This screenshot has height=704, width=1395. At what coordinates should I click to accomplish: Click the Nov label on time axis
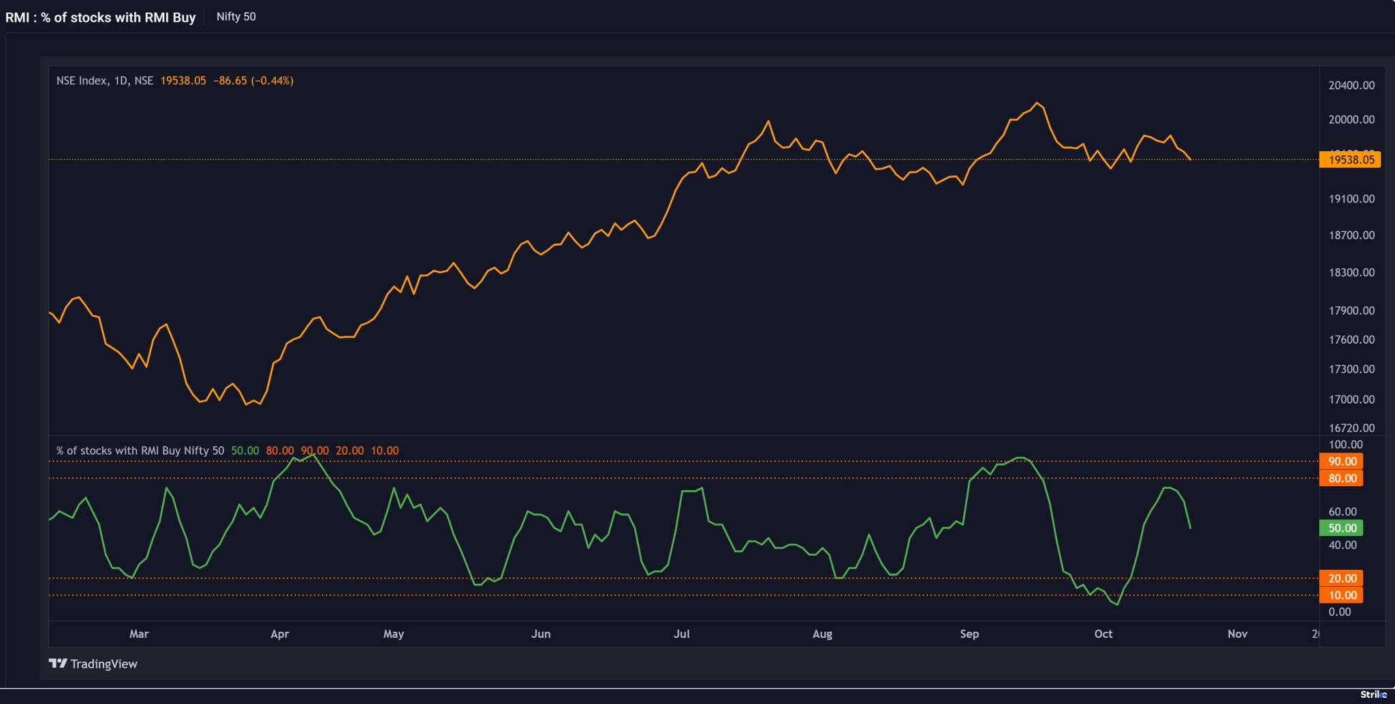point(1237,634)
